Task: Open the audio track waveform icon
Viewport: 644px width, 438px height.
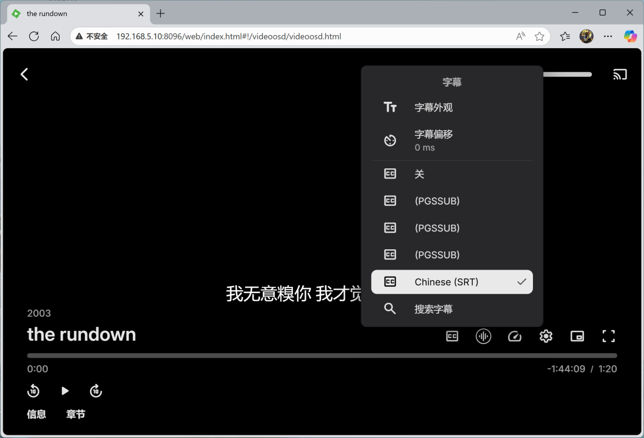Action: coord(484,336)
